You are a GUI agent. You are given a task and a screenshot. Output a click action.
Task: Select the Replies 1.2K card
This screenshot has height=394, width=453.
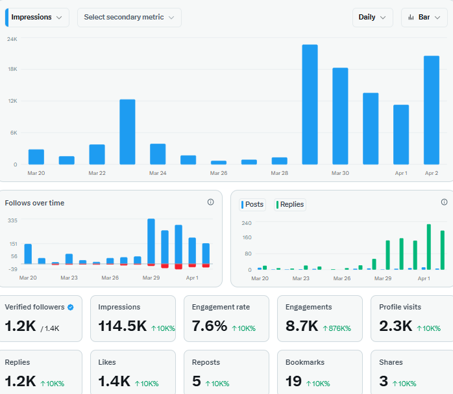pyautogui.click(x=40, y=372)
